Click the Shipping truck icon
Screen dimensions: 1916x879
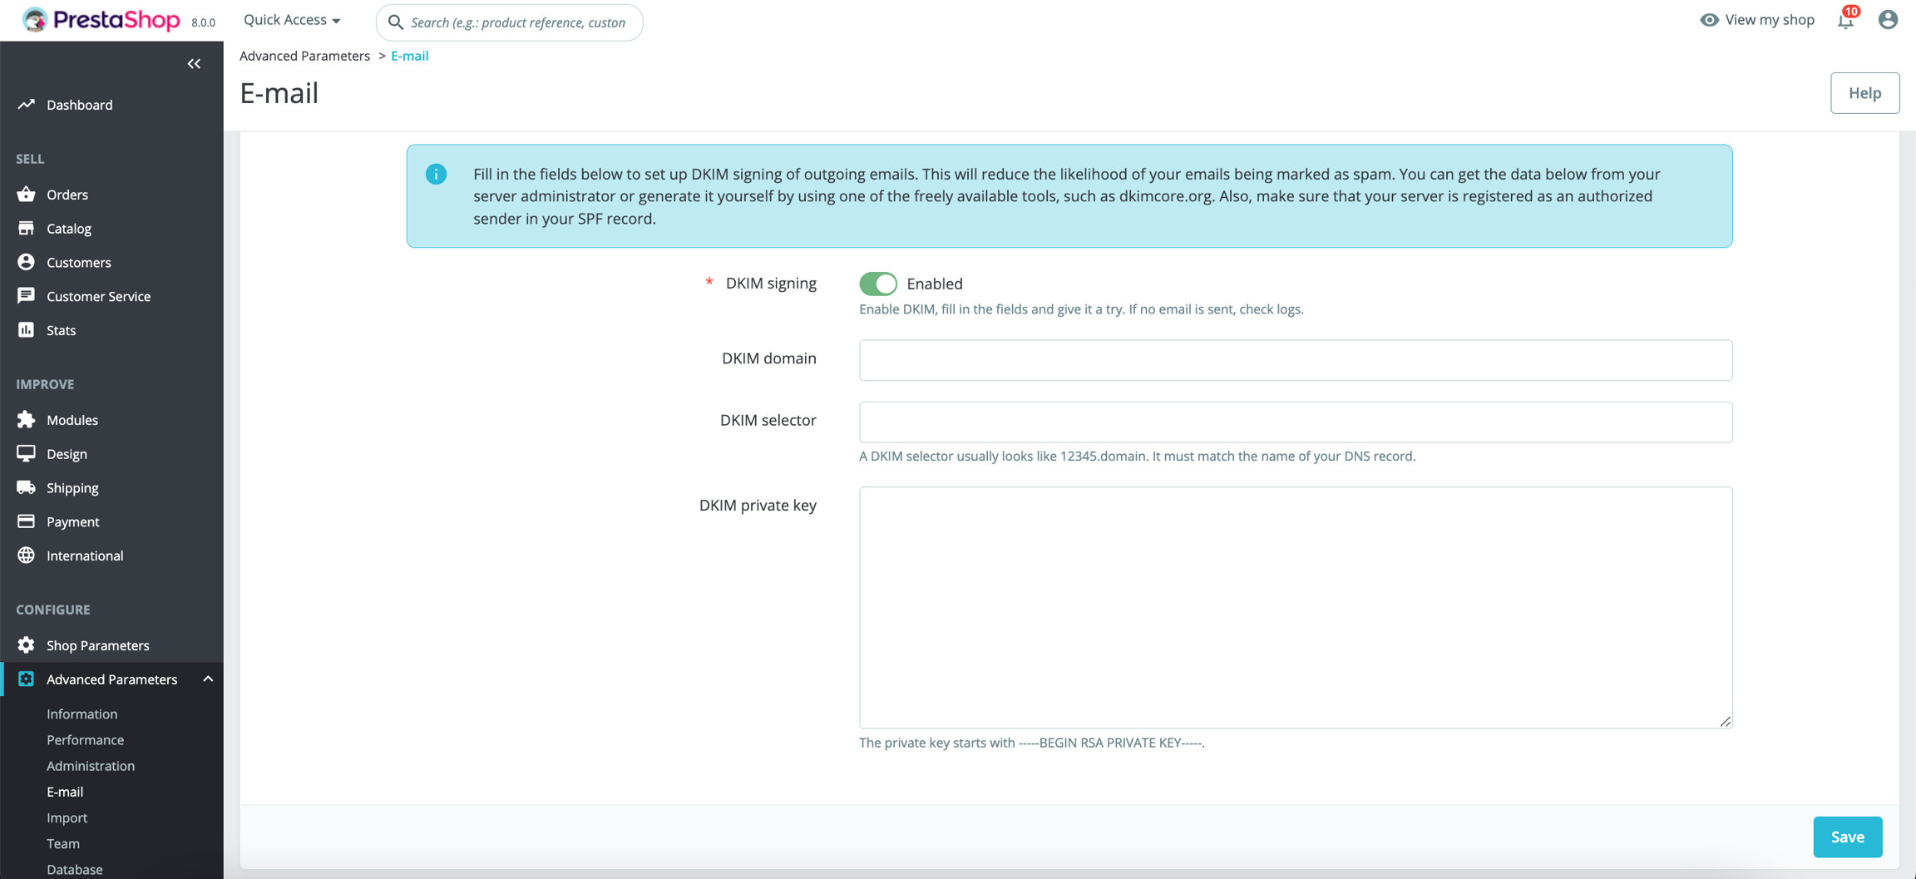pyautogui.click(x=26, y=487)
